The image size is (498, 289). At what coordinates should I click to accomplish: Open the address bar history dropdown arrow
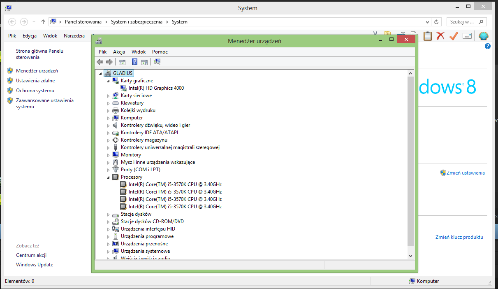[x=428, y=22]
